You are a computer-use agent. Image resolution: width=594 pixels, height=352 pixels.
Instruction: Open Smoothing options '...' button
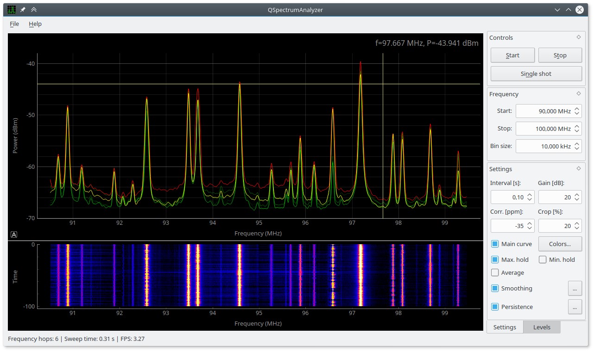[x=575, y=288]
